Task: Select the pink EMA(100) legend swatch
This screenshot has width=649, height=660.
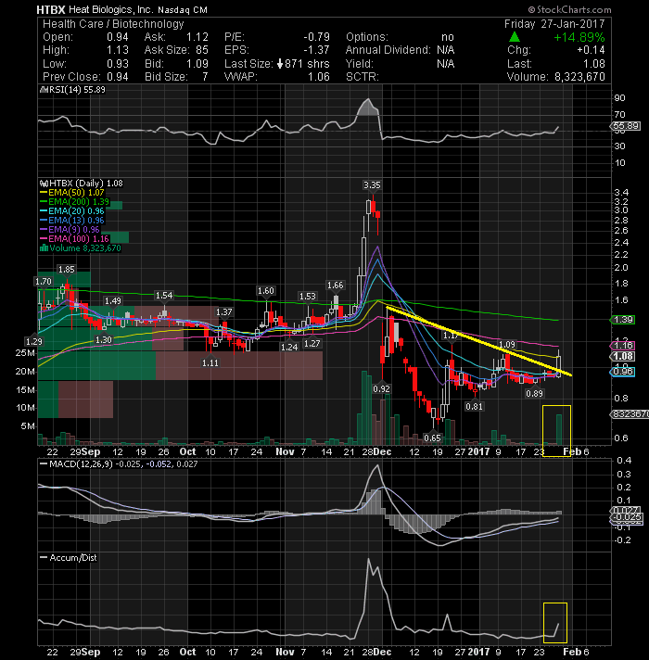Action: point(44,239)
